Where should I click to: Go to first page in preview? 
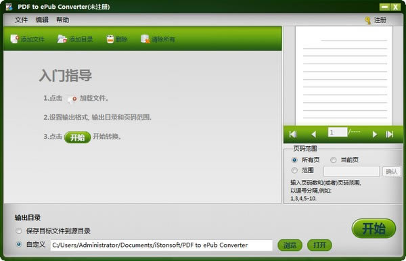click(x=293, y=135)
